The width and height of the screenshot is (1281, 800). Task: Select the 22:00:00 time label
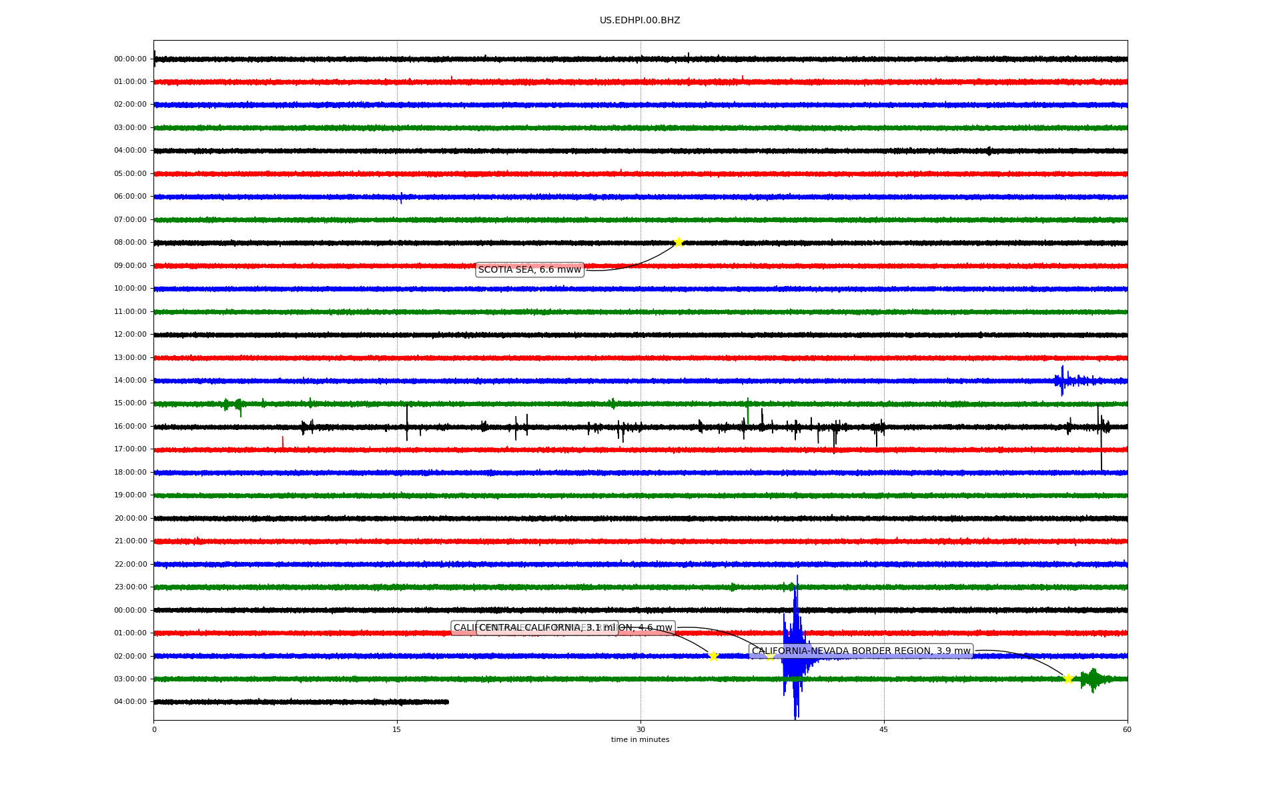point(130,565)
